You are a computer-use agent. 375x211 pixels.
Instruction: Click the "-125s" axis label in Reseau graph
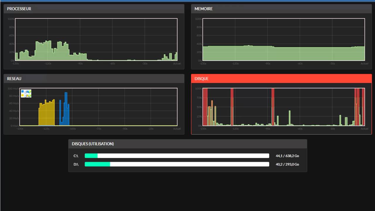click(x=46, y=129)
